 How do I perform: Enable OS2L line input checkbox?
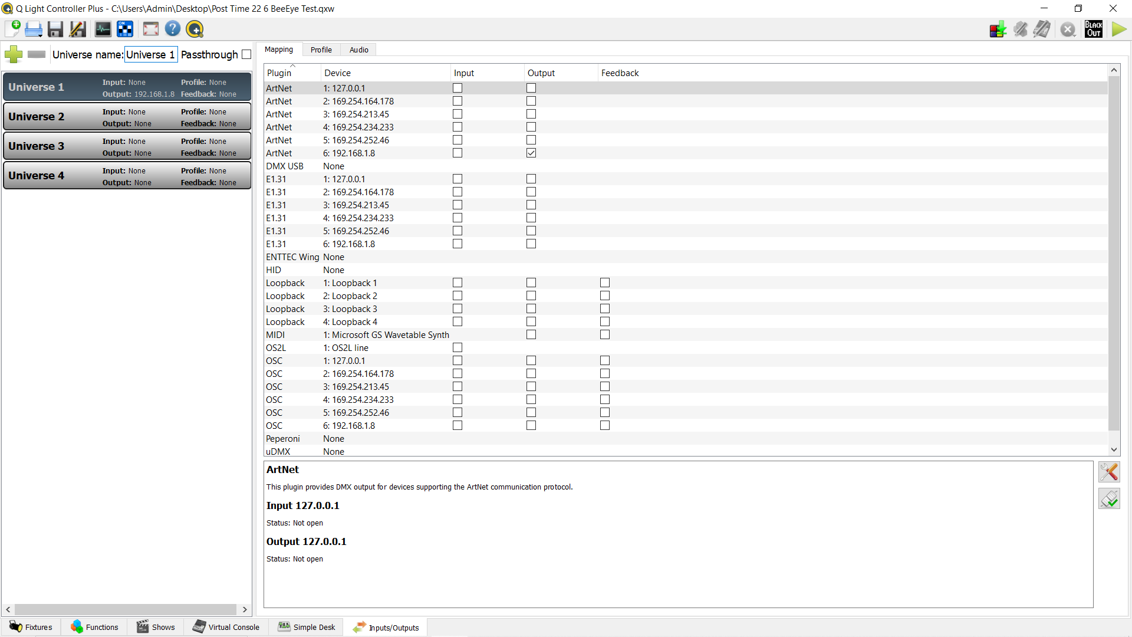[x=458, y=347]
